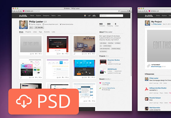Click the scrollbar in Philip Lester window

coord(131,45)
